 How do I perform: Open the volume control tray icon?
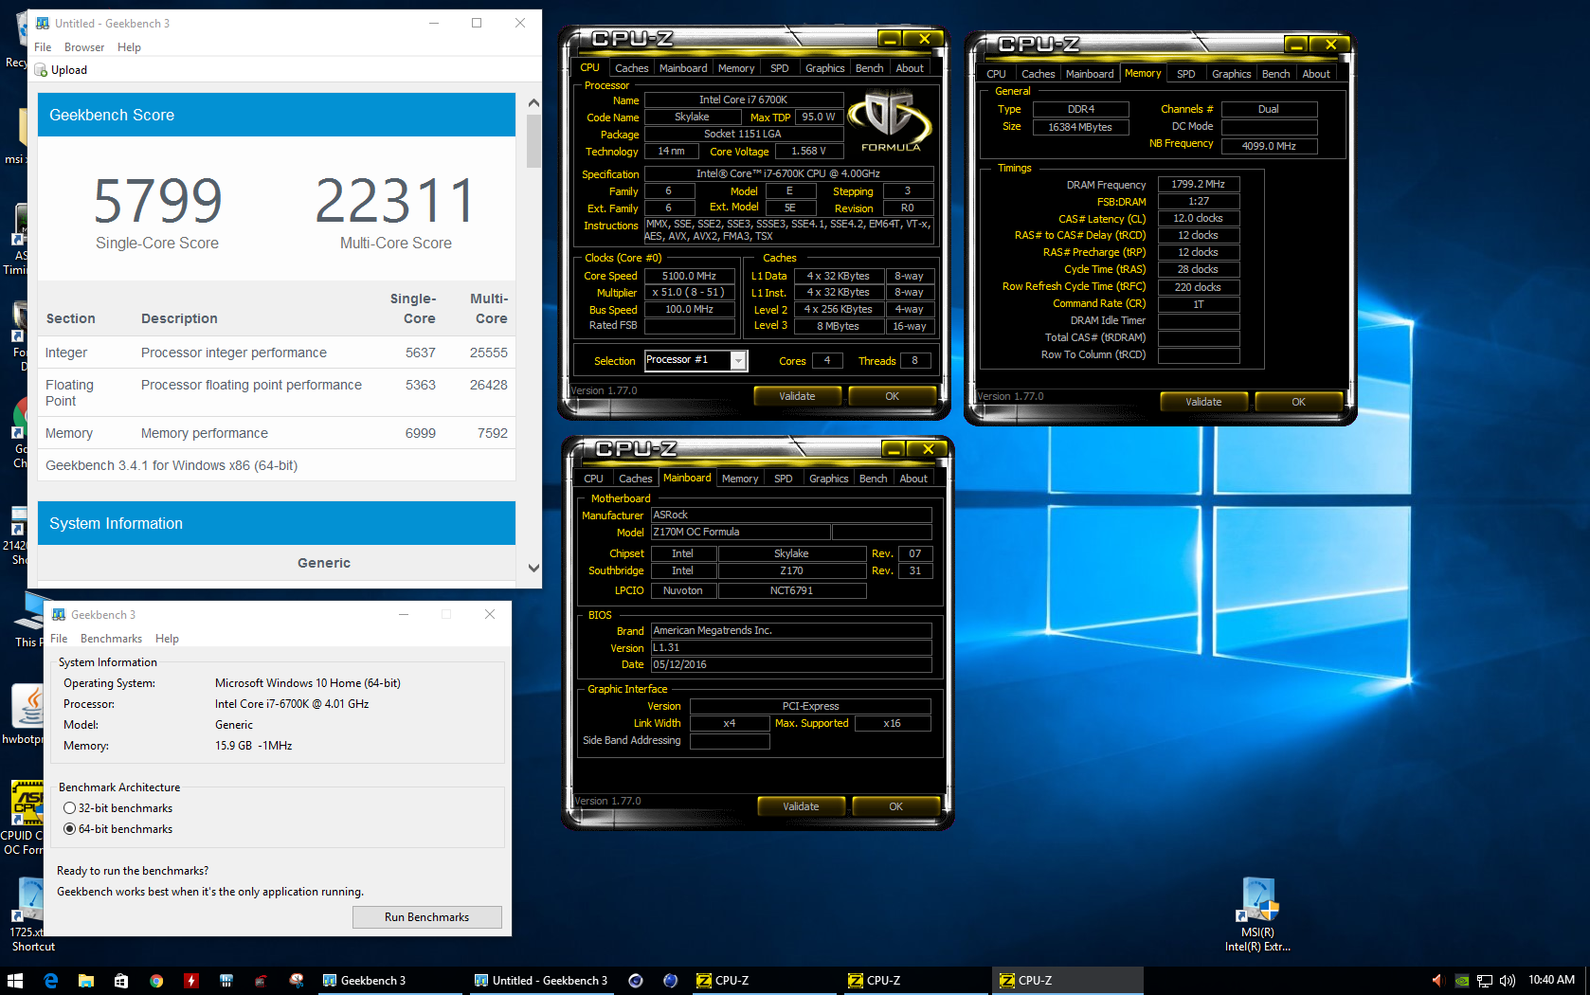tap(1508, 981)
